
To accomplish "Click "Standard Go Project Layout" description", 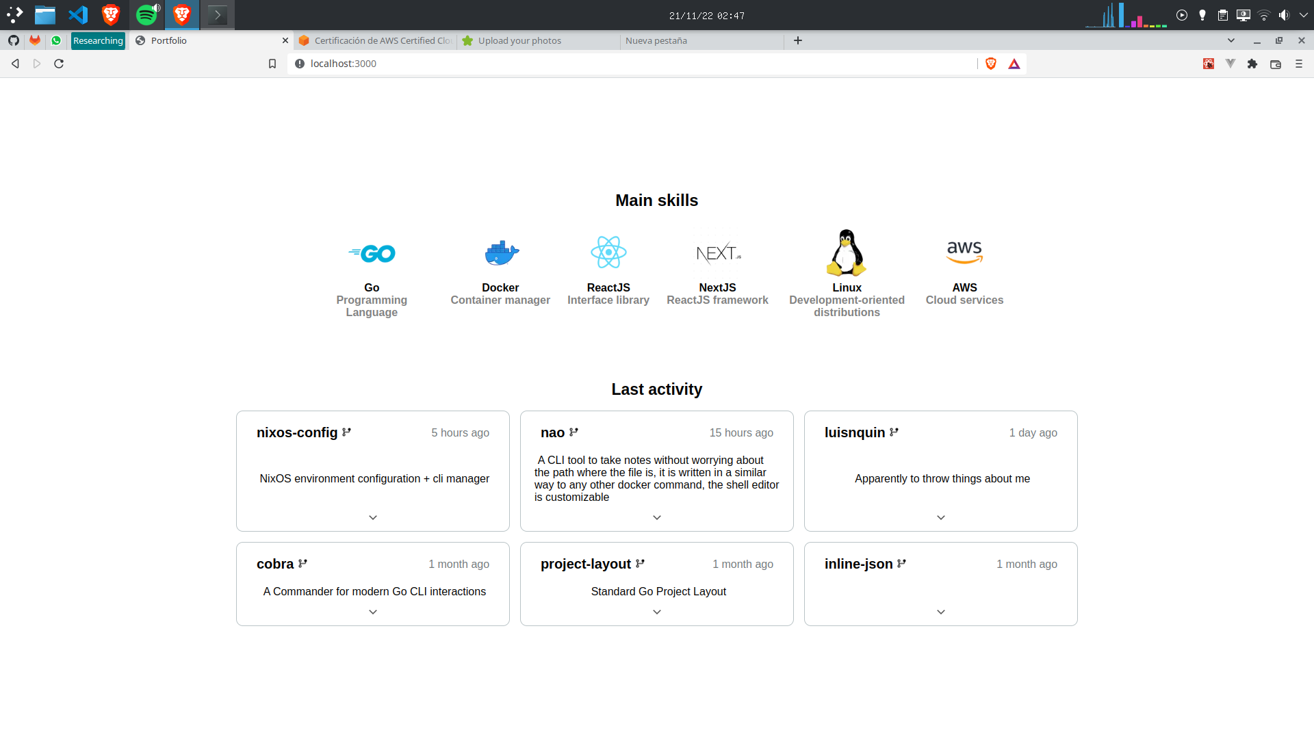I will tap(658, 591).
